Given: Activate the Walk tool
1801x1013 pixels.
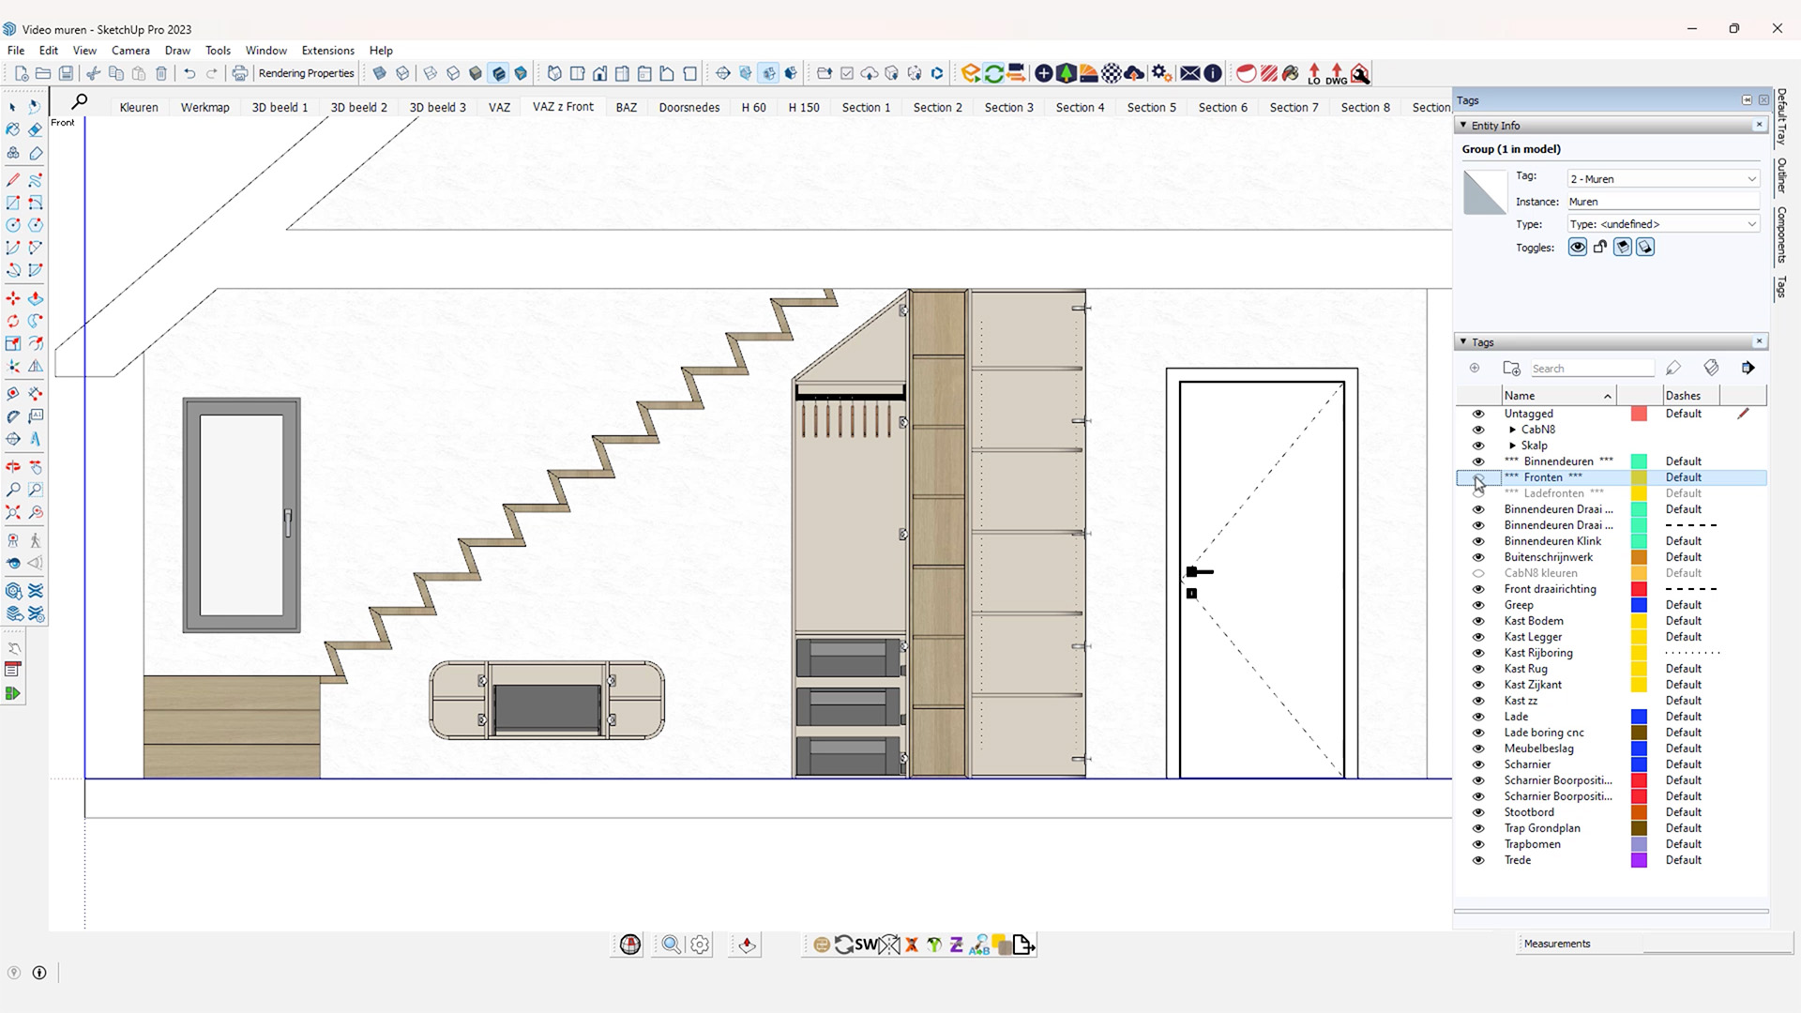Looking at the screenshot, I should click(36, 539).
